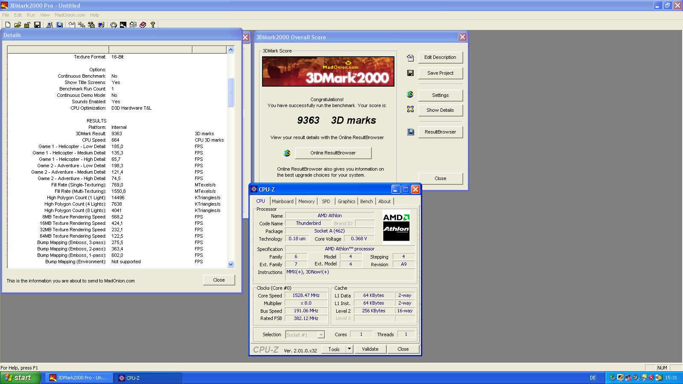Click the Save floppy disk toolbar icon
683x384 pixels.
(x=37, y=25)
